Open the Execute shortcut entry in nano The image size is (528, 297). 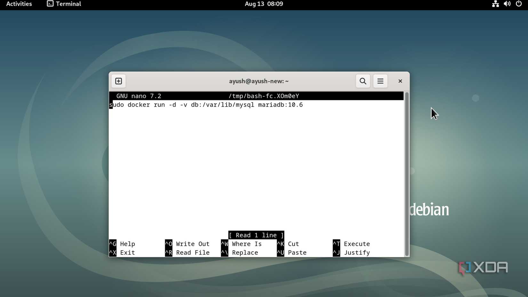coord(357,244)
